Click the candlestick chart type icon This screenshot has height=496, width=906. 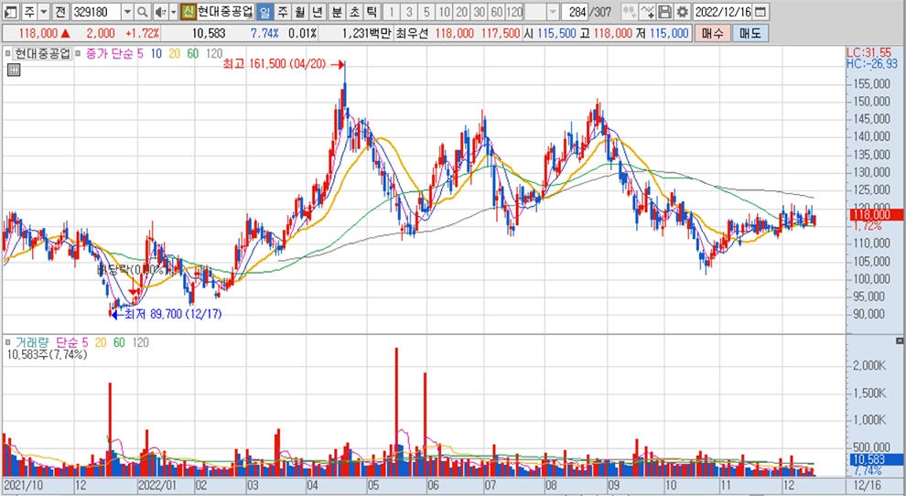(x=630, y=12)
